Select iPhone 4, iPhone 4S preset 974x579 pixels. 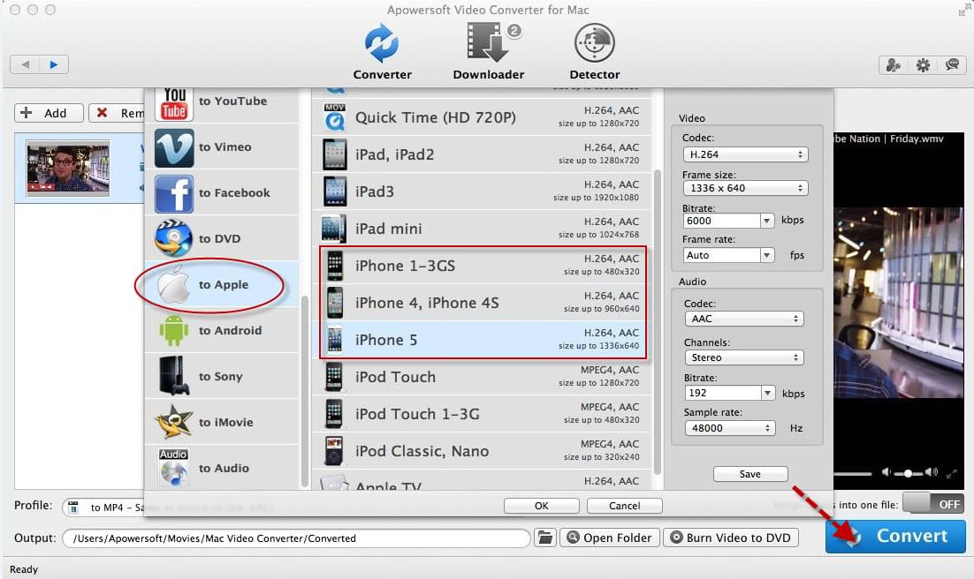[483, 303]
